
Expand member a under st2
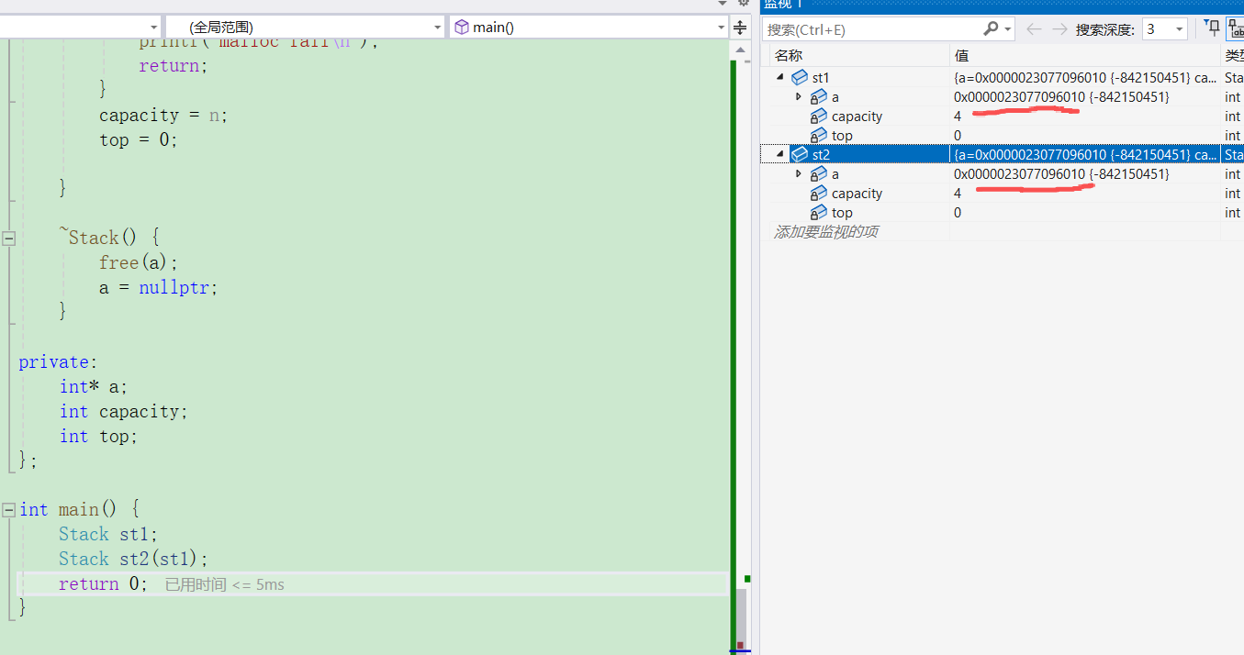[799, 173]
